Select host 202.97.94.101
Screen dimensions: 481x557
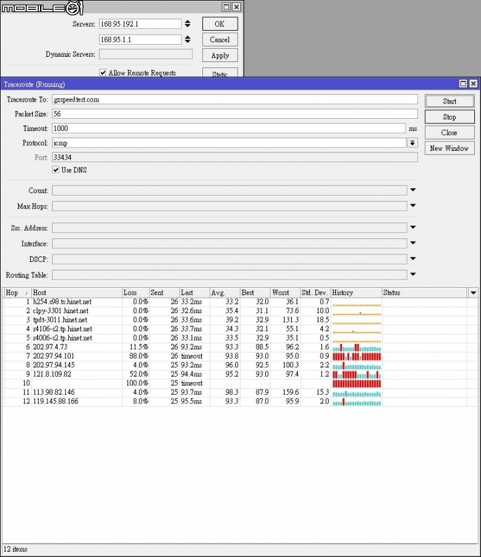coord(53,356)
